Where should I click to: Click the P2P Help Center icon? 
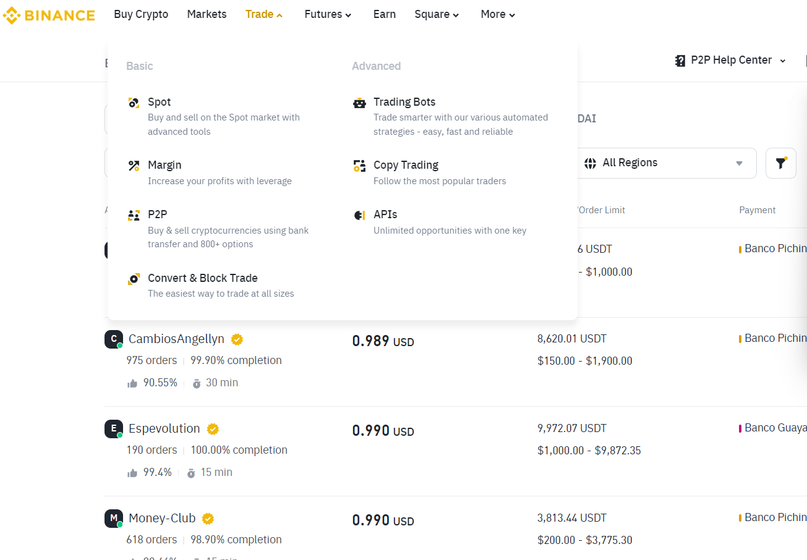(679, 59)
